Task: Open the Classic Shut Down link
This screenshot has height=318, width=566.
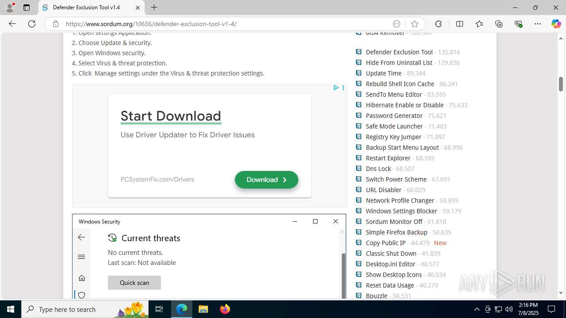Action: tap(391, 254)
